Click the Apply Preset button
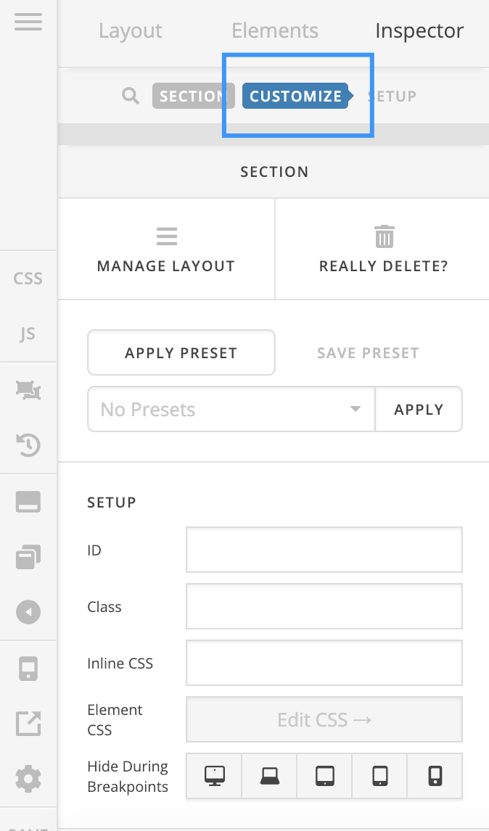Viewport: 489px width, 831px height. [181, 353]
